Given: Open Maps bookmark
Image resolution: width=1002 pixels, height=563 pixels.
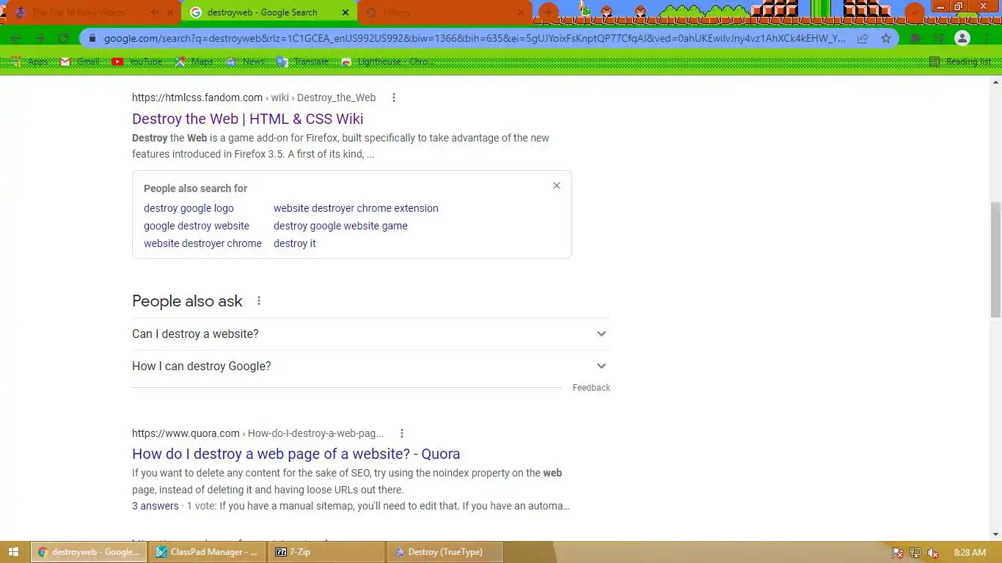Looking at the screenshot, I should click(194, 62).
